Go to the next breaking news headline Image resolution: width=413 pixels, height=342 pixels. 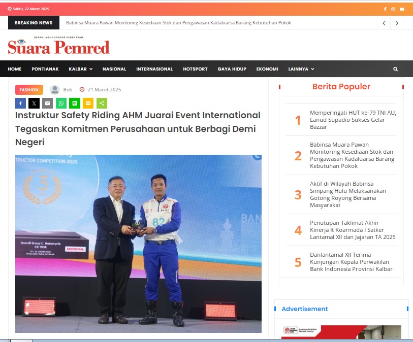(397, 23)
